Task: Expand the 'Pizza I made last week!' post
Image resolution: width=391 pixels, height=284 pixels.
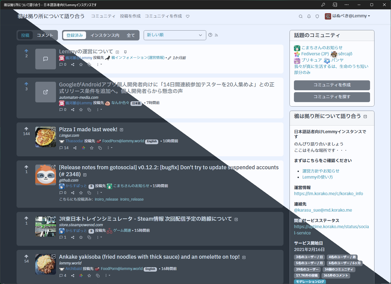Action: tap(122, 130)
